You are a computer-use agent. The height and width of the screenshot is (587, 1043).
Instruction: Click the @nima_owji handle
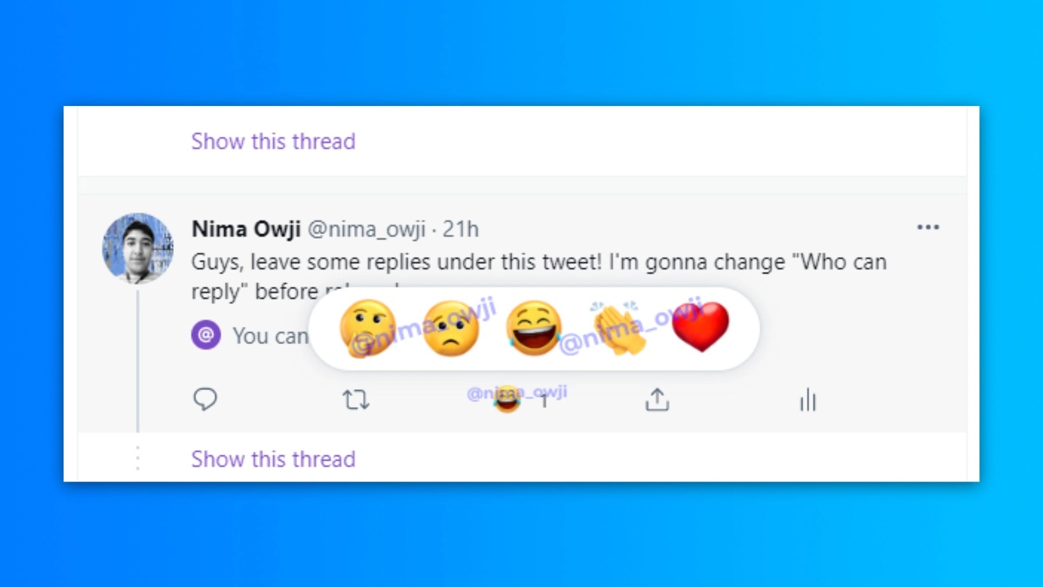point(367,229)
